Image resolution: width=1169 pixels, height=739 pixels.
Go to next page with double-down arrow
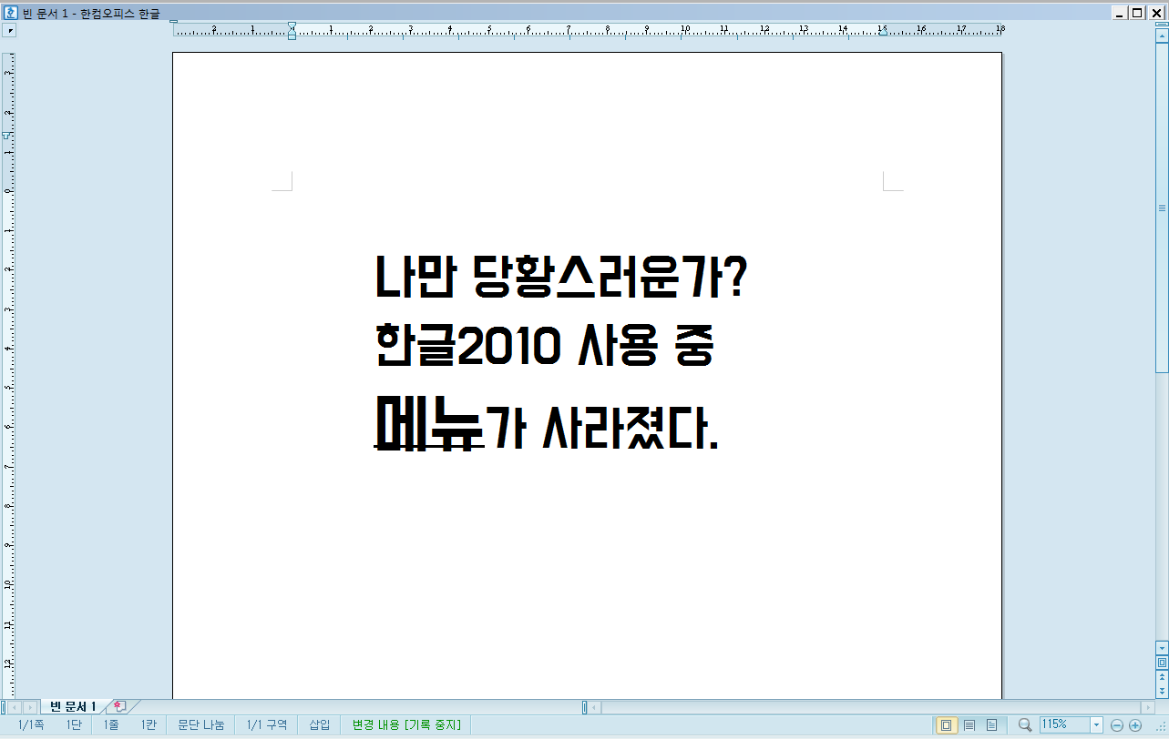click(x=1162, y=691)
